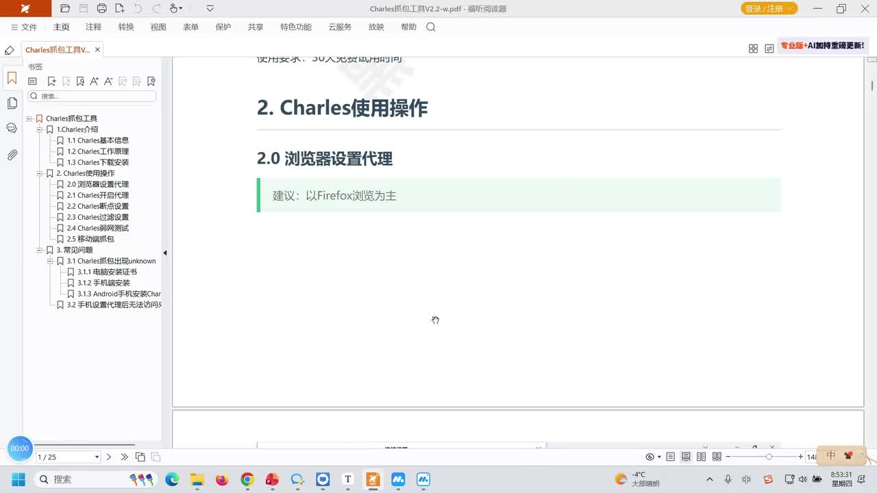Expand the customize quick access toolbar arrow

(x=210, y=8)
